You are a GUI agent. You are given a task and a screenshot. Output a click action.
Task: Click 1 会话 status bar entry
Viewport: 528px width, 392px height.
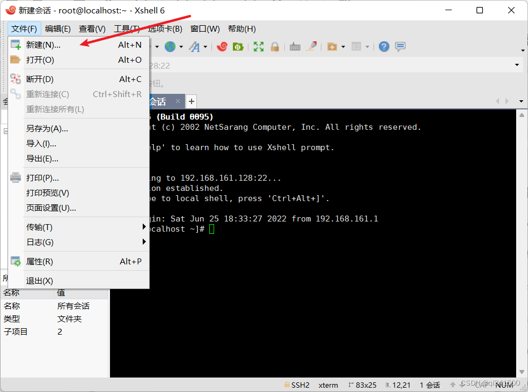click(x=430, y=385)
